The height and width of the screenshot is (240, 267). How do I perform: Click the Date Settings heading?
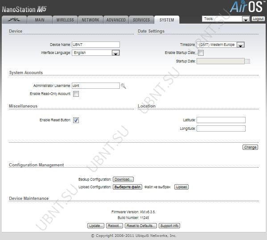pyautogui.click(x=151, y=31)
